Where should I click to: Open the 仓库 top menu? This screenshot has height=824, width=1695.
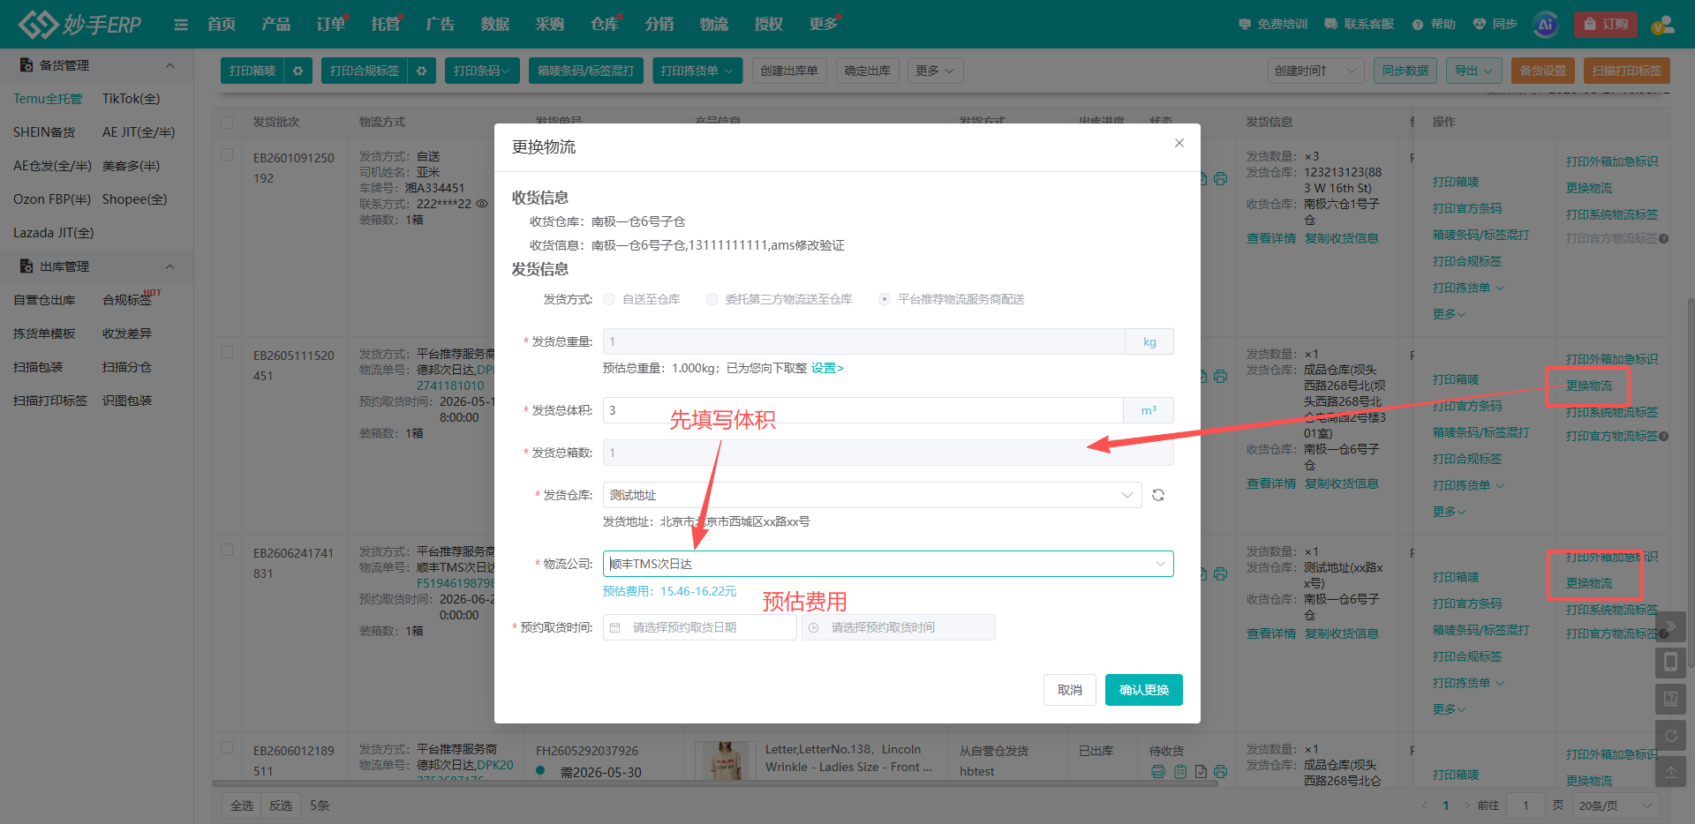[605, 24]
